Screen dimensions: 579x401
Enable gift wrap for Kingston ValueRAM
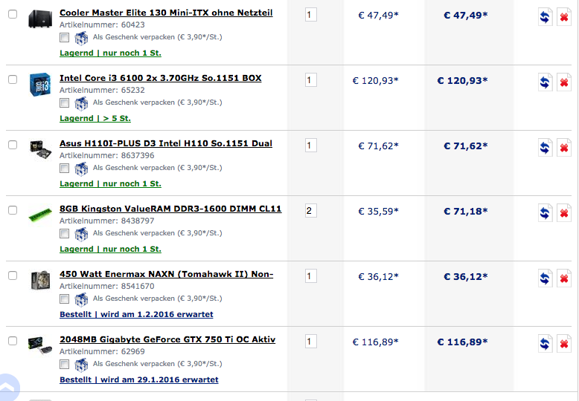tap(64, 233)
